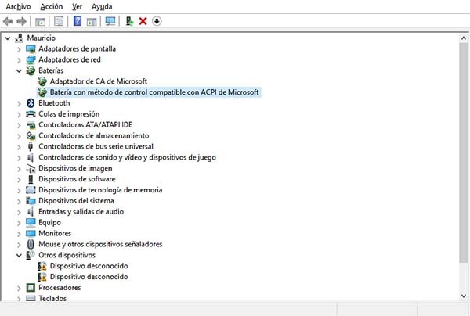Expand Colas de impresión
This screenshot has width=470, height=316.
[19, 114]
